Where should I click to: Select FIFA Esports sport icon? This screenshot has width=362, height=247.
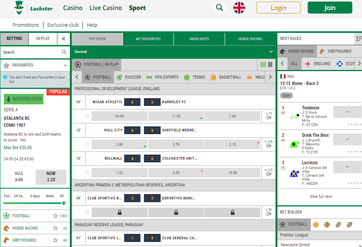149,77
